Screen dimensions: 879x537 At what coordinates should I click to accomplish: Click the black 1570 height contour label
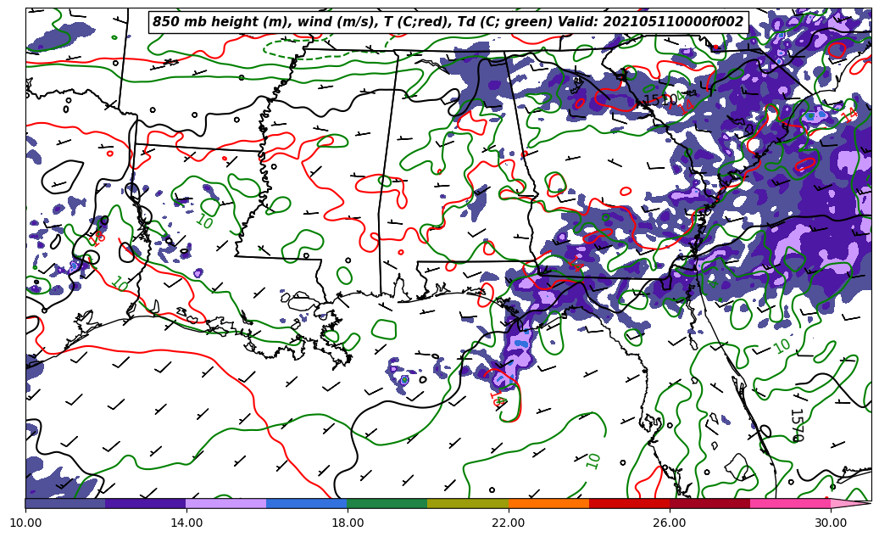[x=795, y=425]
